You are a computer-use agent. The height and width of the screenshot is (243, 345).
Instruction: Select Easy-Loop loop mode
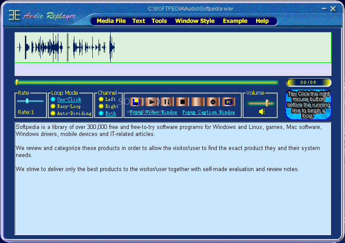click(66, 106)
